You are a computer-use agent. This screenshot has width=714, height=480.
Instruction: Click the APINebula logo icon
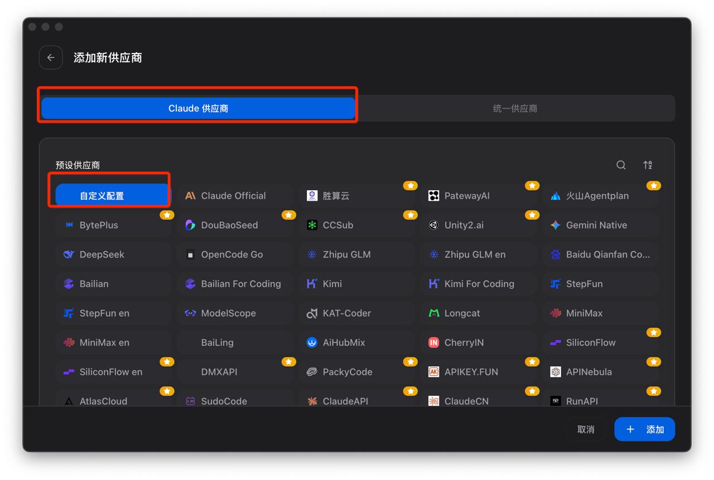point(555,372)
